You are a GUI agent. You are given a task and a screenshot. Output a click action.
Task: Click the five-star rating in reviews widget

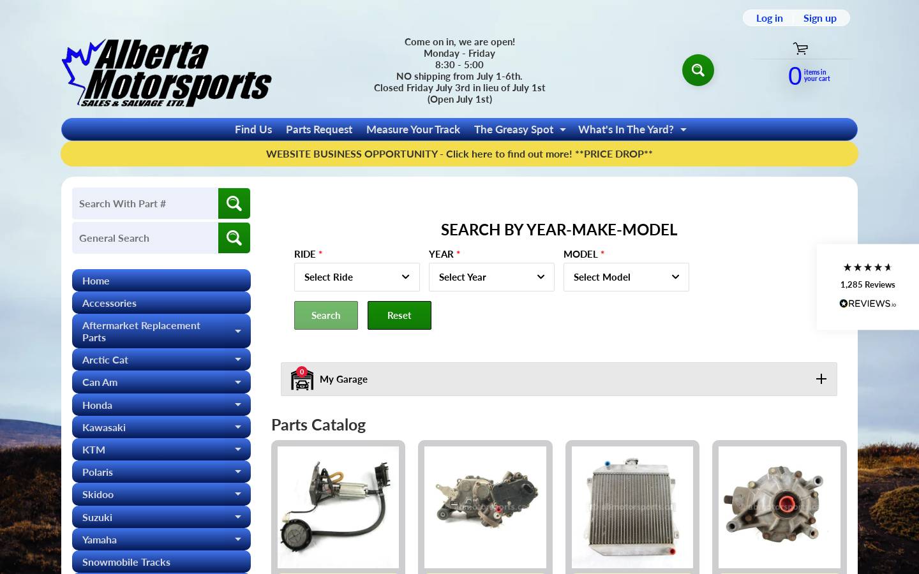[x=867, y=267]
